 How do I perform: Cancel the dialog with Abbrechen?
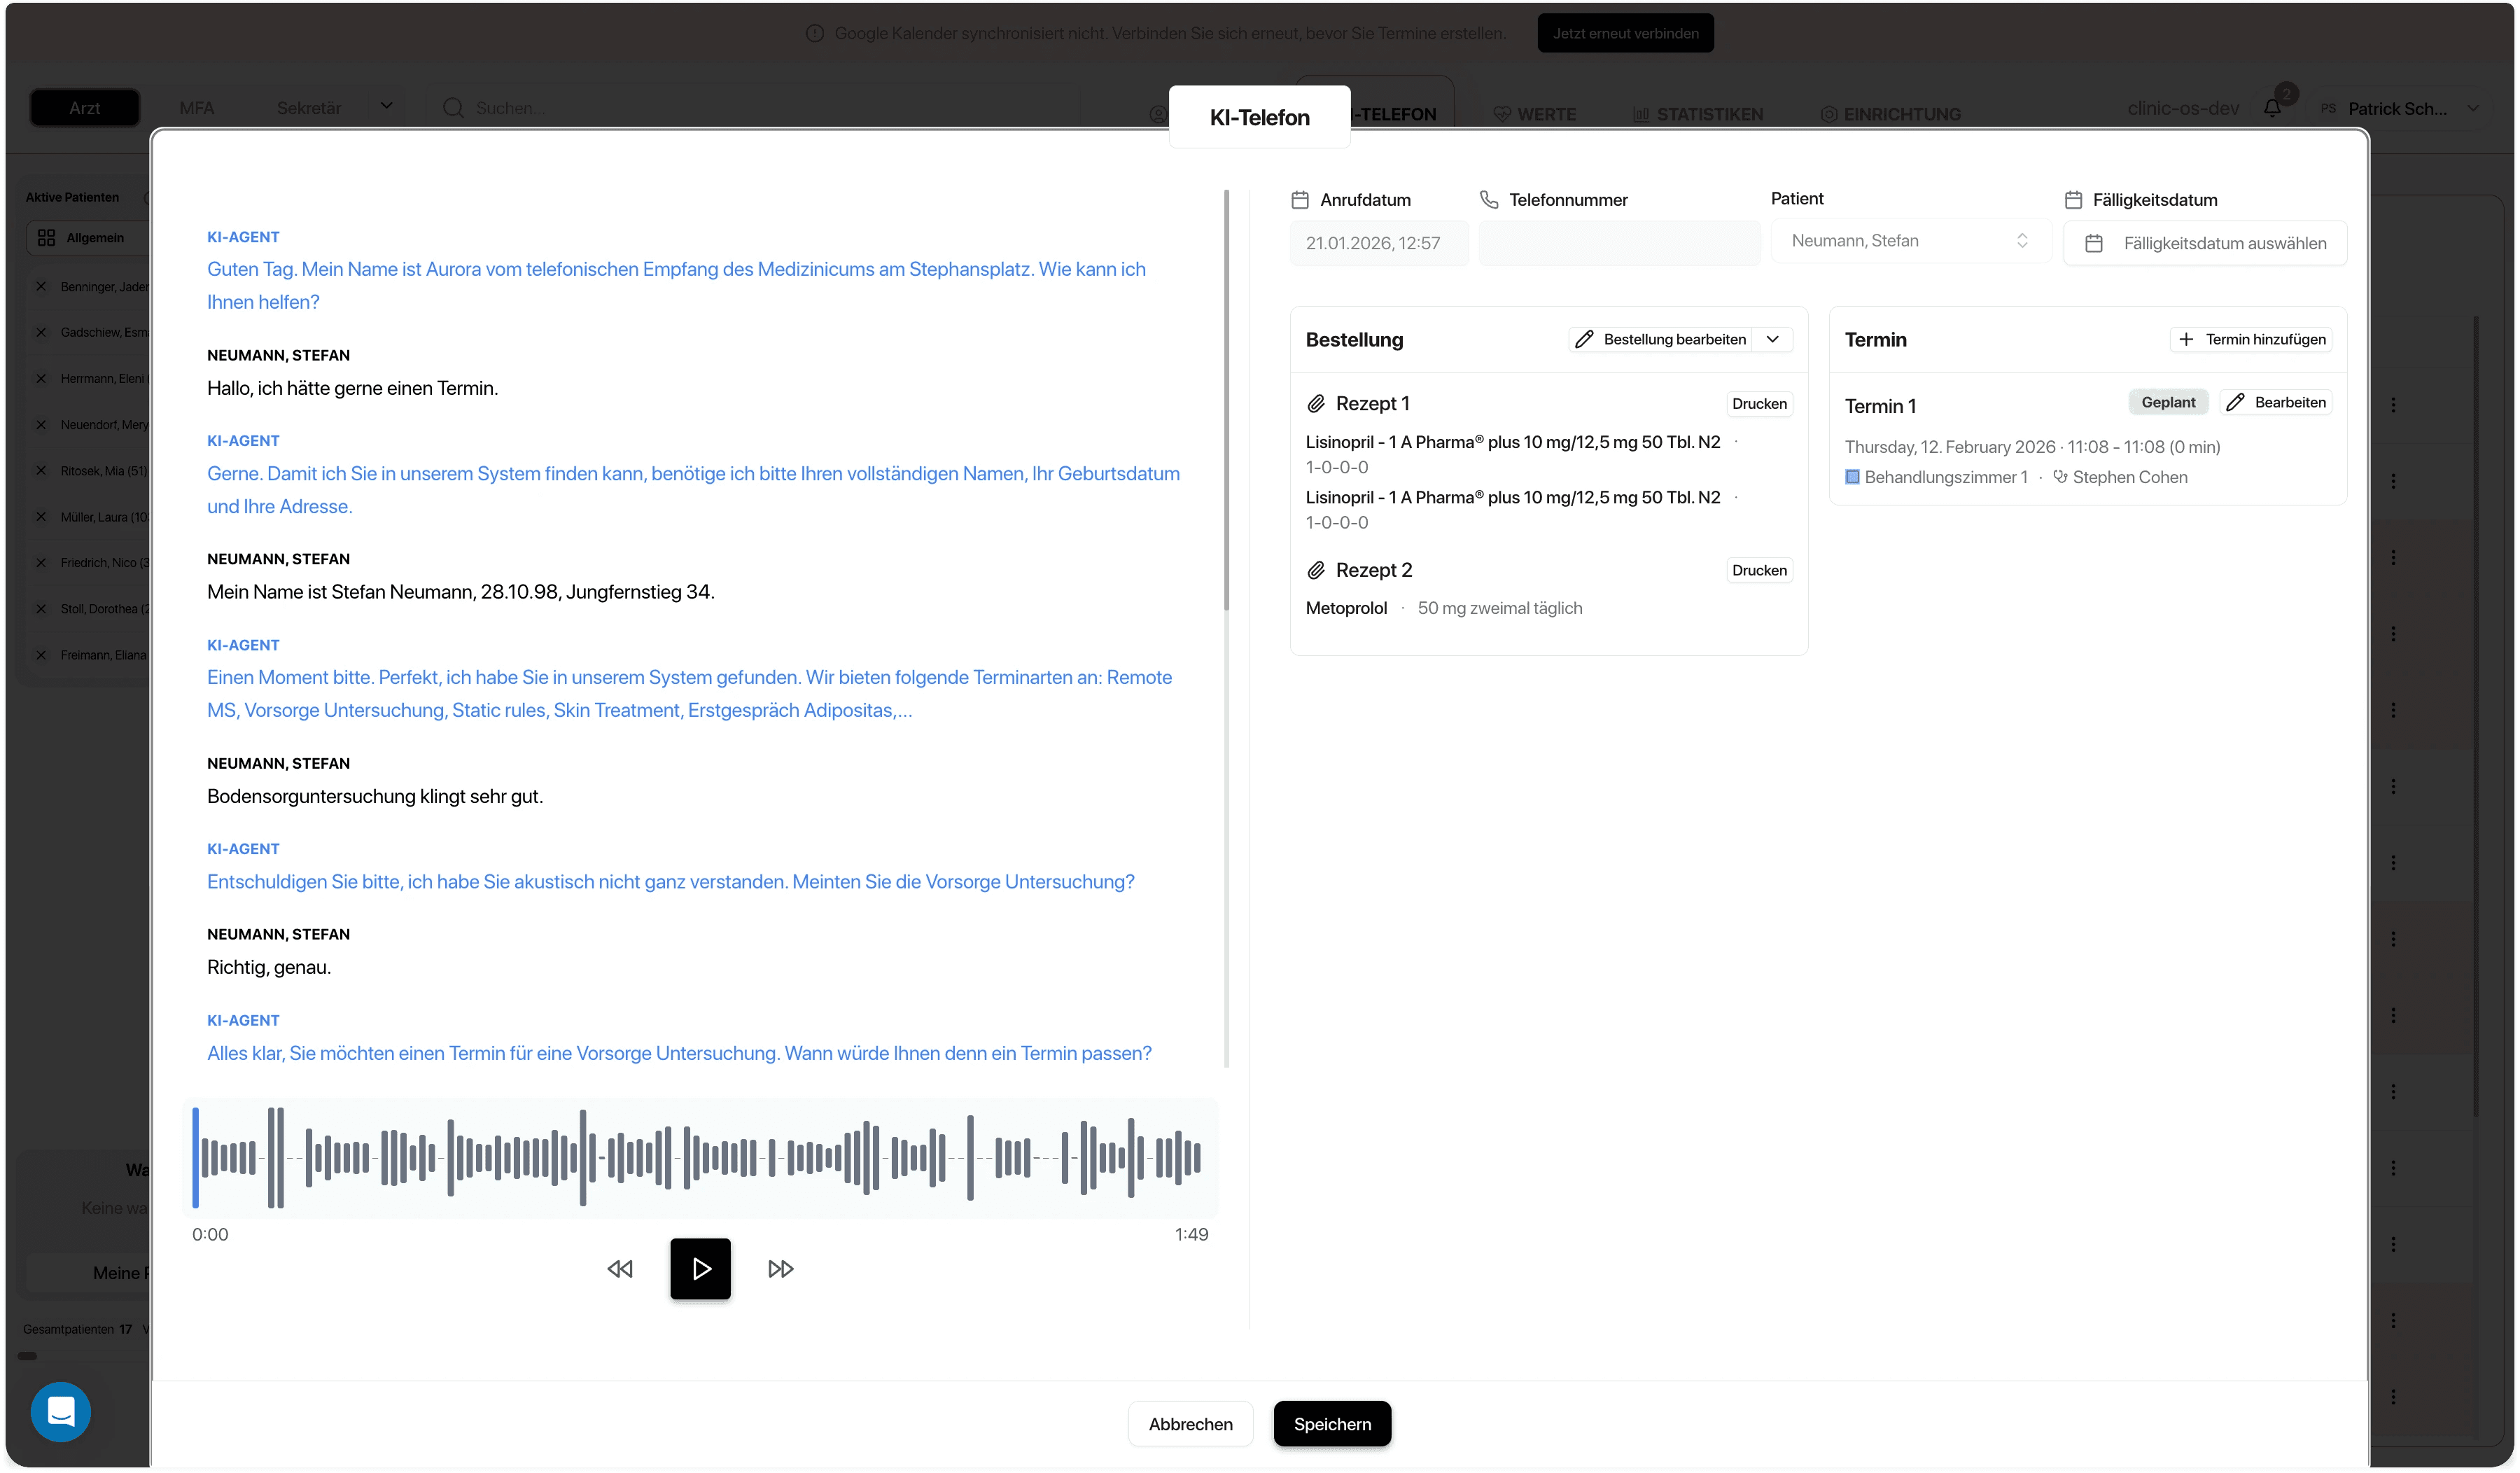click(x=1190, y=1423)
